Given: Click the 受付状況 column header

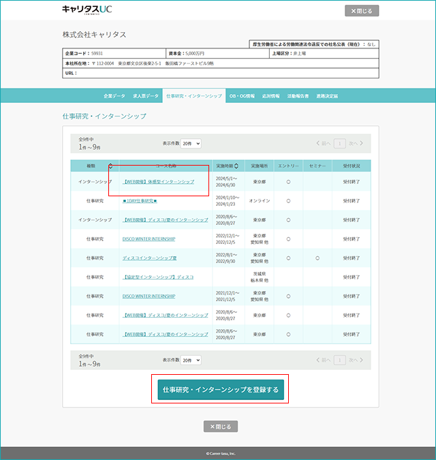Looking at the screenshot, I should click(x=352, y=166).
